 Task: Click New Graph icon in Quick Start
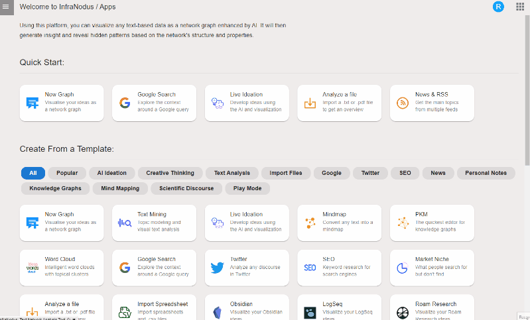[33, 103]
